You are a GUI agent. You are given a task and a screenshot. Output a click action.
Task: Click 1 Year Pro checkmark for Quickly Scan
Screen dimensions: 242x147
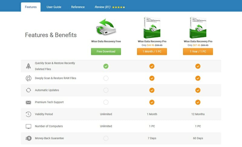[198, 66]
